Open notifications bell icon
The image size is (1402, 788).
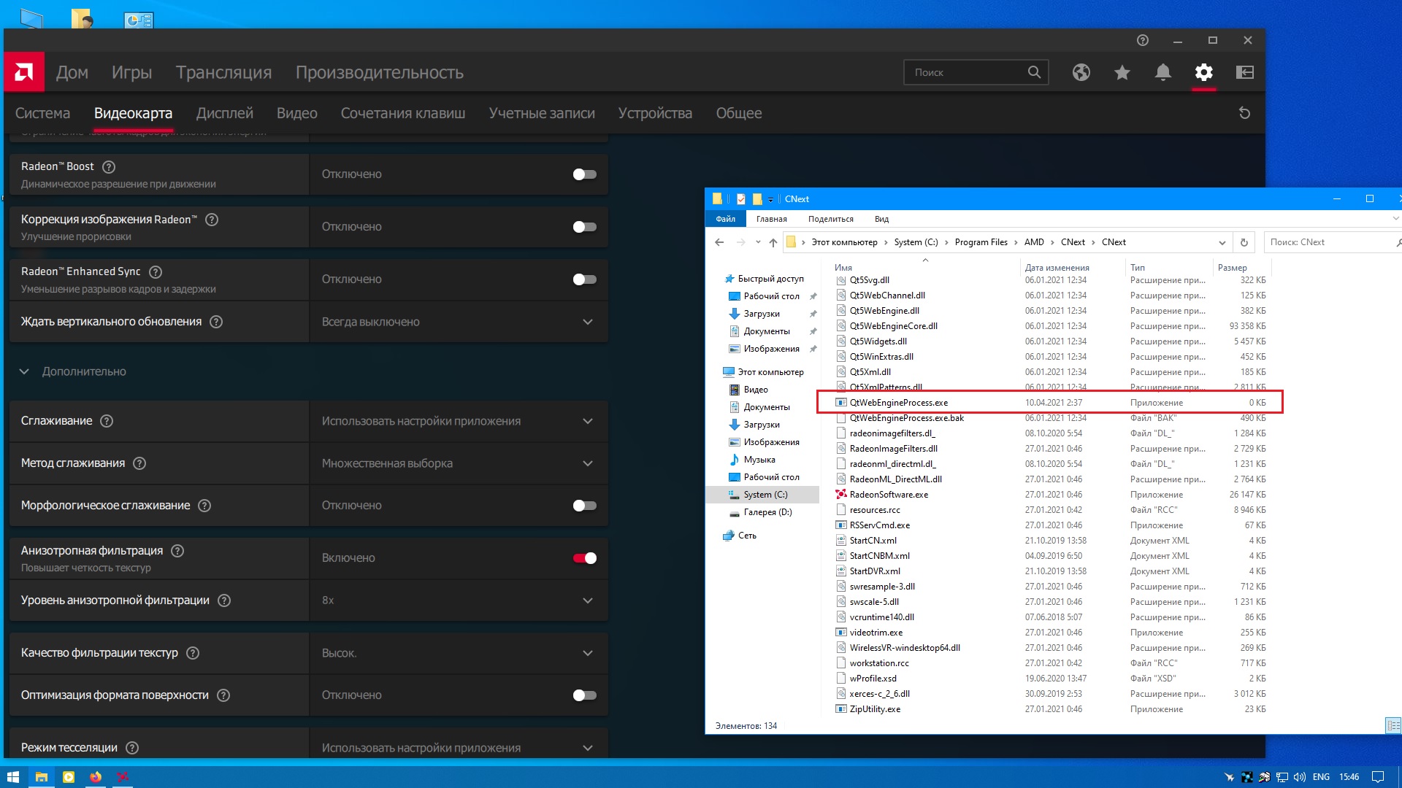coord(1163,72)
